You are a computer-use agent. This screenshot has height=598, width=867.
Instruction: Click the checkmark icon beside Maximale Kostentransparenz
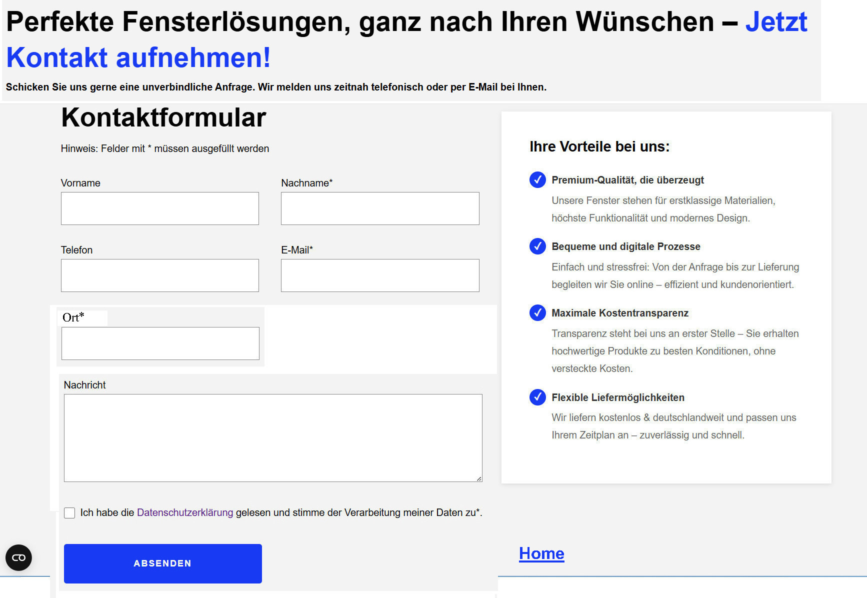coord(537,312)
